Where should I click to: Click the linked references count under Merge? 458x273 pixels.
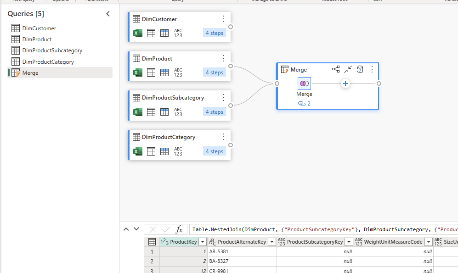tap(304, 104)
